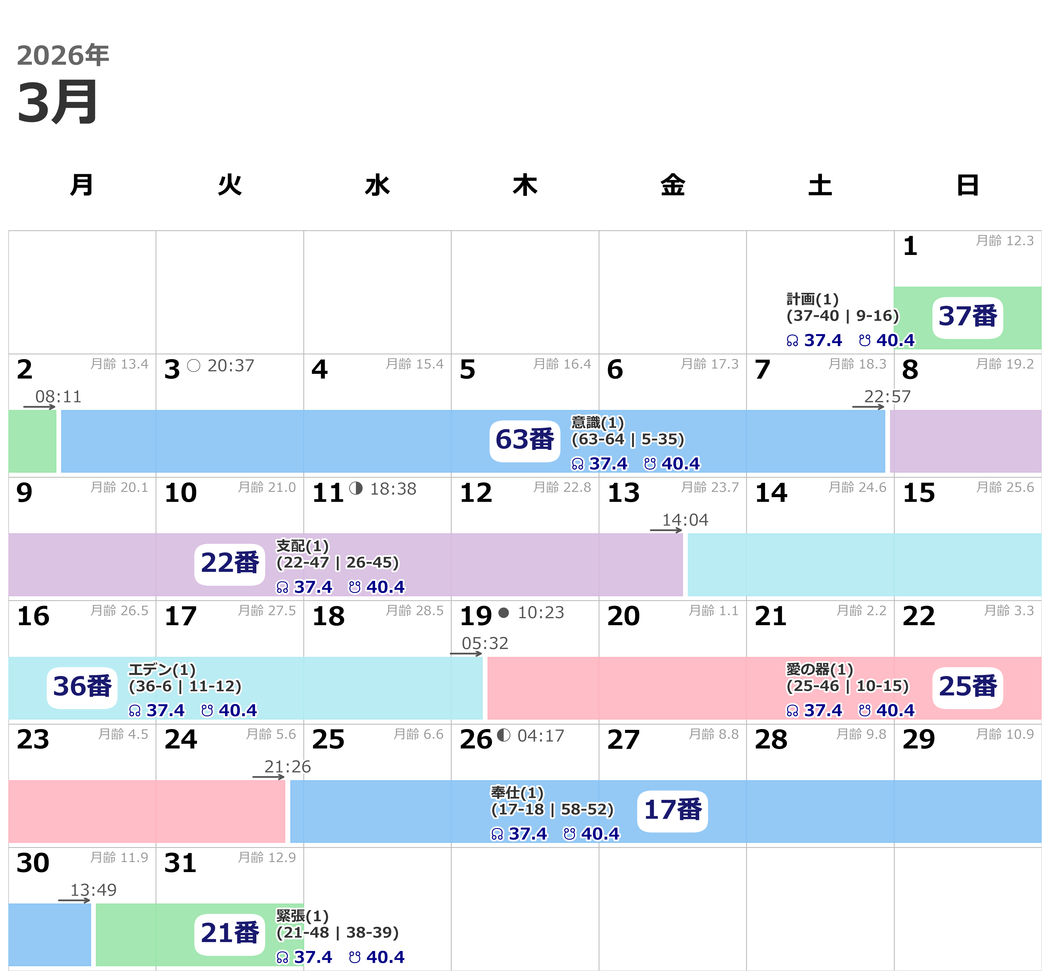Screen dimensions: 1050x979
Task: Click the 36番 badge
Action: [x=82, y=687]
